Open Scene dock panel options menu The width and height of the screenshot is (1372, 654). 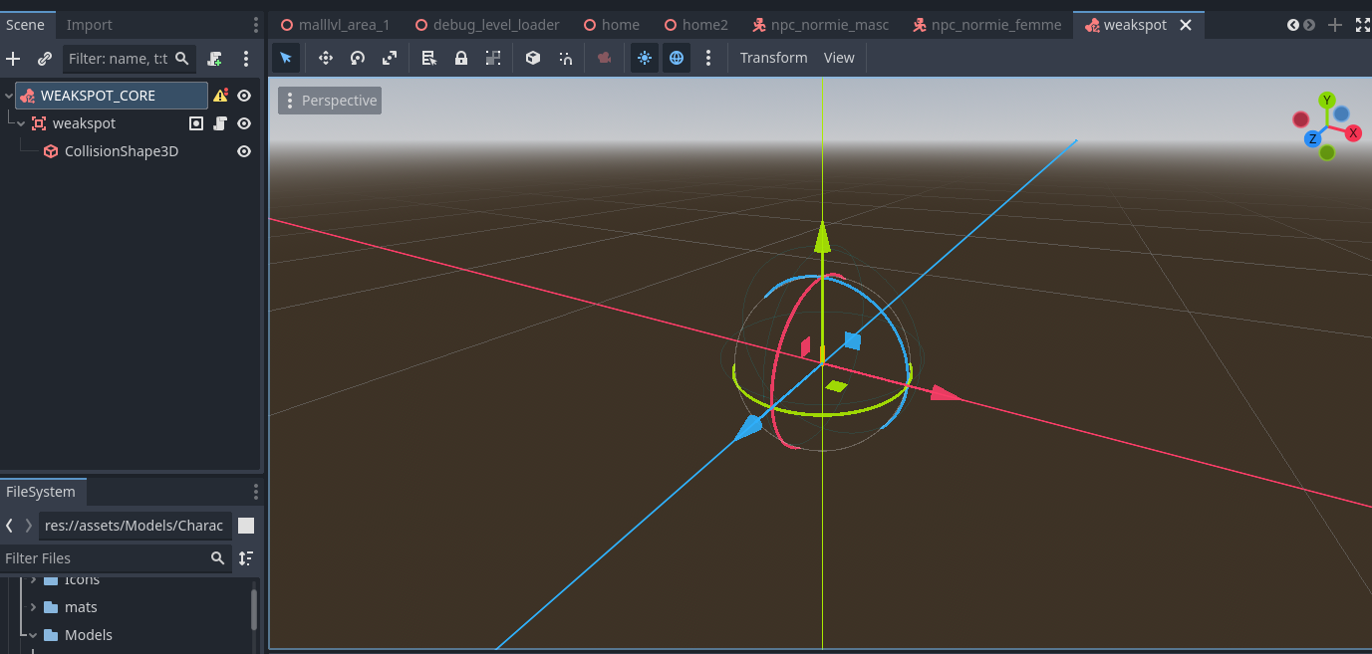[x=256, y=25]
